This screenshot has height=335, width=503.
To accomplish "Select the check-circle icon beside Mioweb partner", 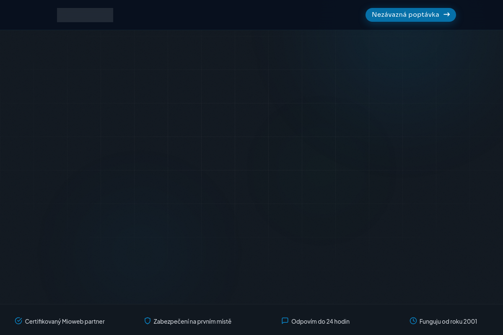I will pyautogui.click(x=18, y=321).
